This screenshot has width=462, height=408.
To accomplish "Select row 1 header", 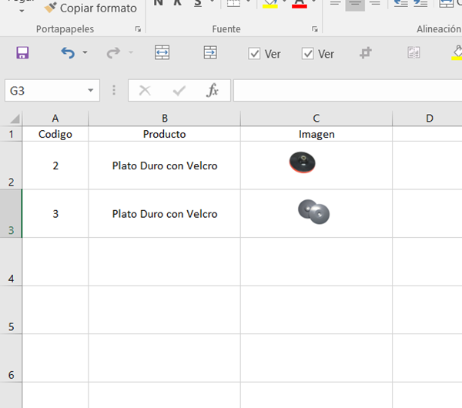I will (x=11, y=134).
